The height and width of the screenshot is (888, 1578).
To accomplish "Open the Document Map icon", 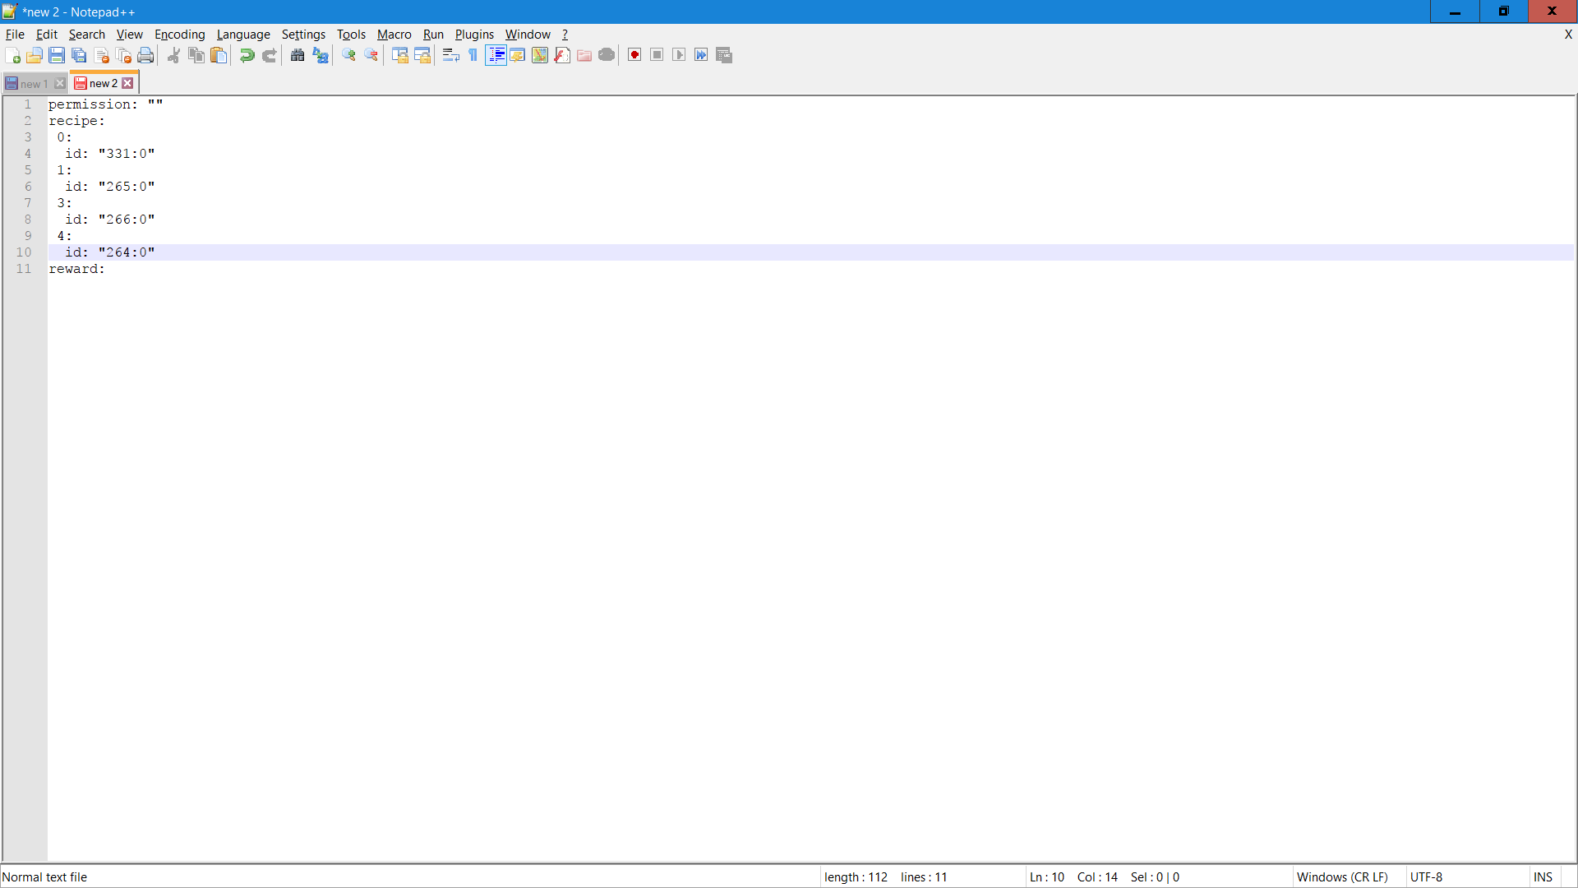I will coord(539,55).
